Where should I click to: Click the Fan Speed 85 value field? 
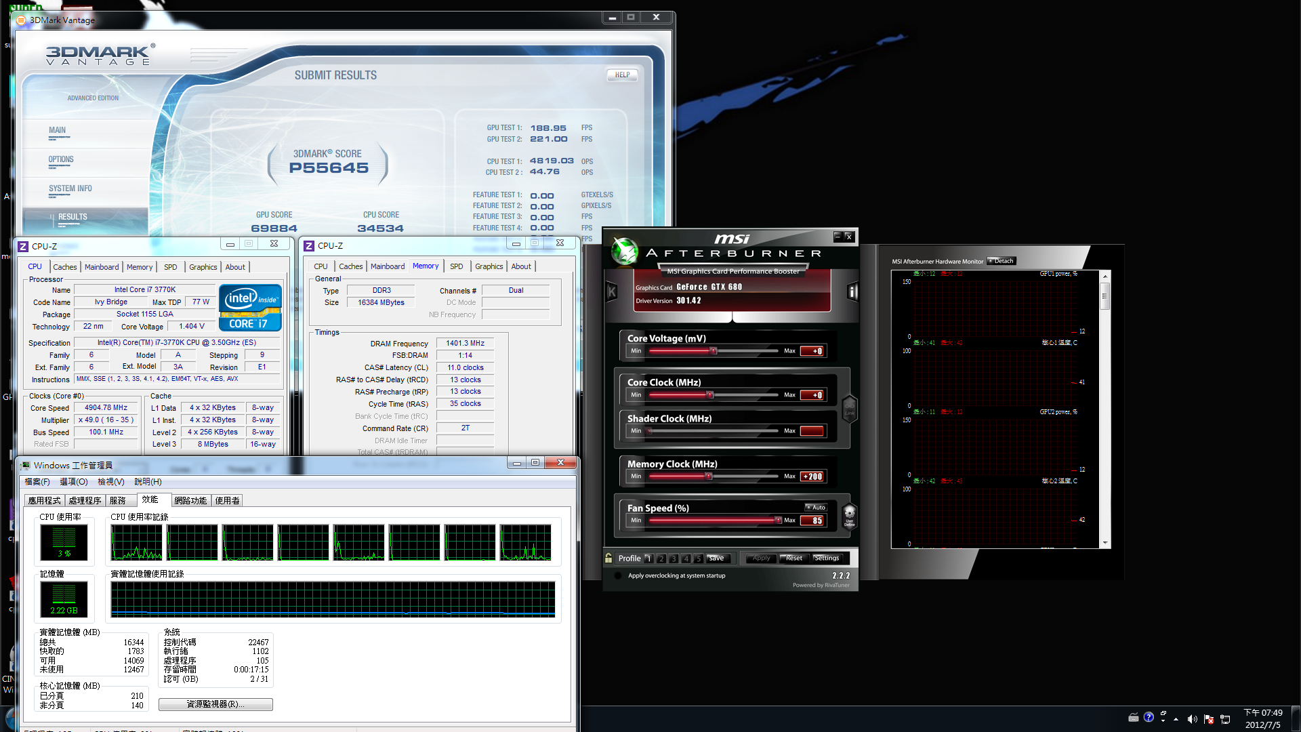point(812,520)
